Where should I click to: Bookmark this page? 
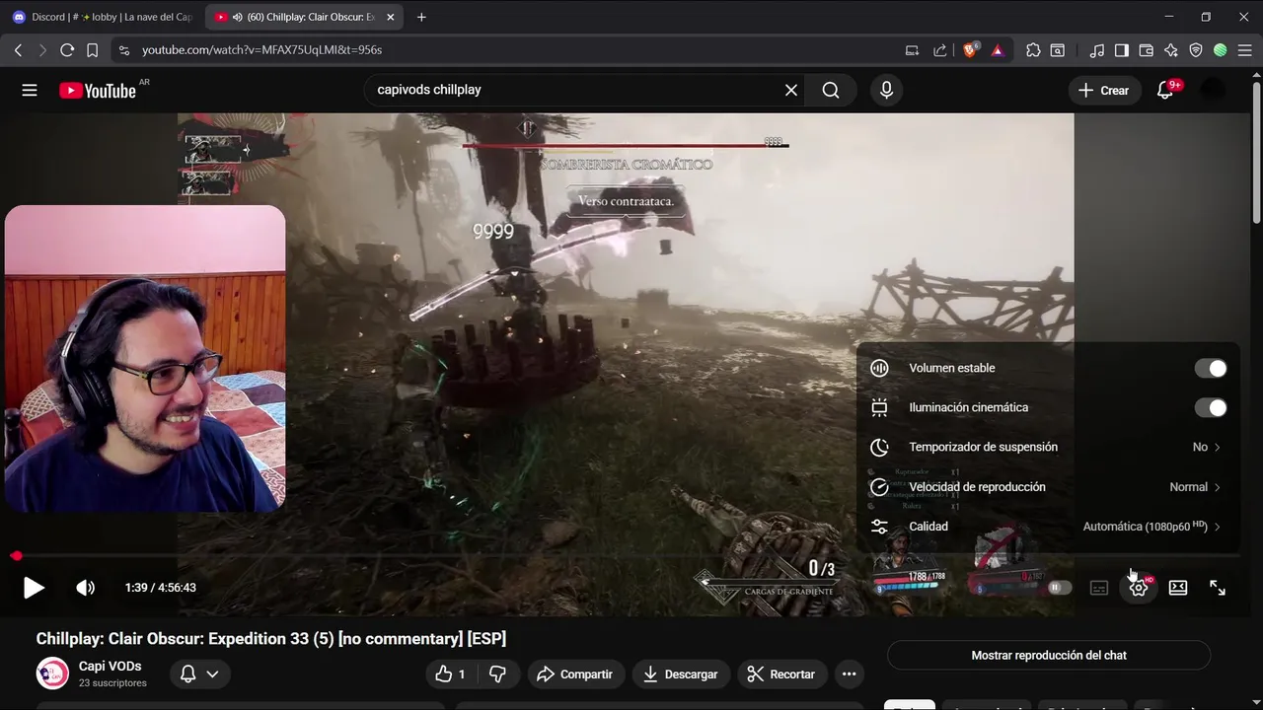[92, 49]
